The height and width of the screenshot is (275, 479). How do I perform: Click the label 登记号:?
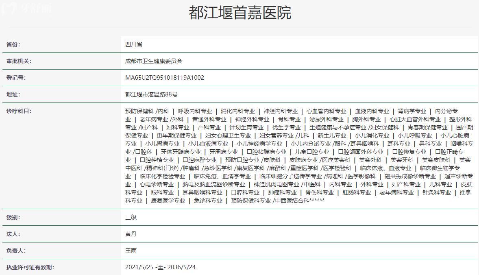coord(16,78)
